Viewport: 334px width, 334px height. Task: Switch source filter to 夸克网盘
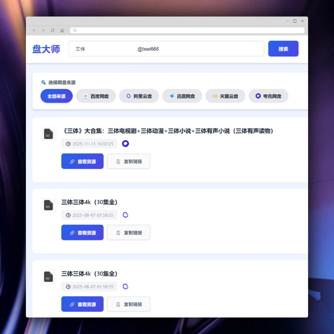(268, 96)
